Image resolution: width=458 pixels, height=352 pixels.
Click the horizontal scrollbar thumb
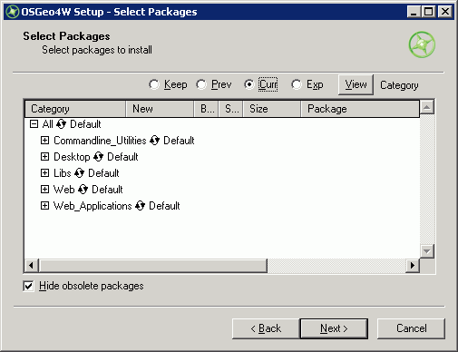click(153, 266)
